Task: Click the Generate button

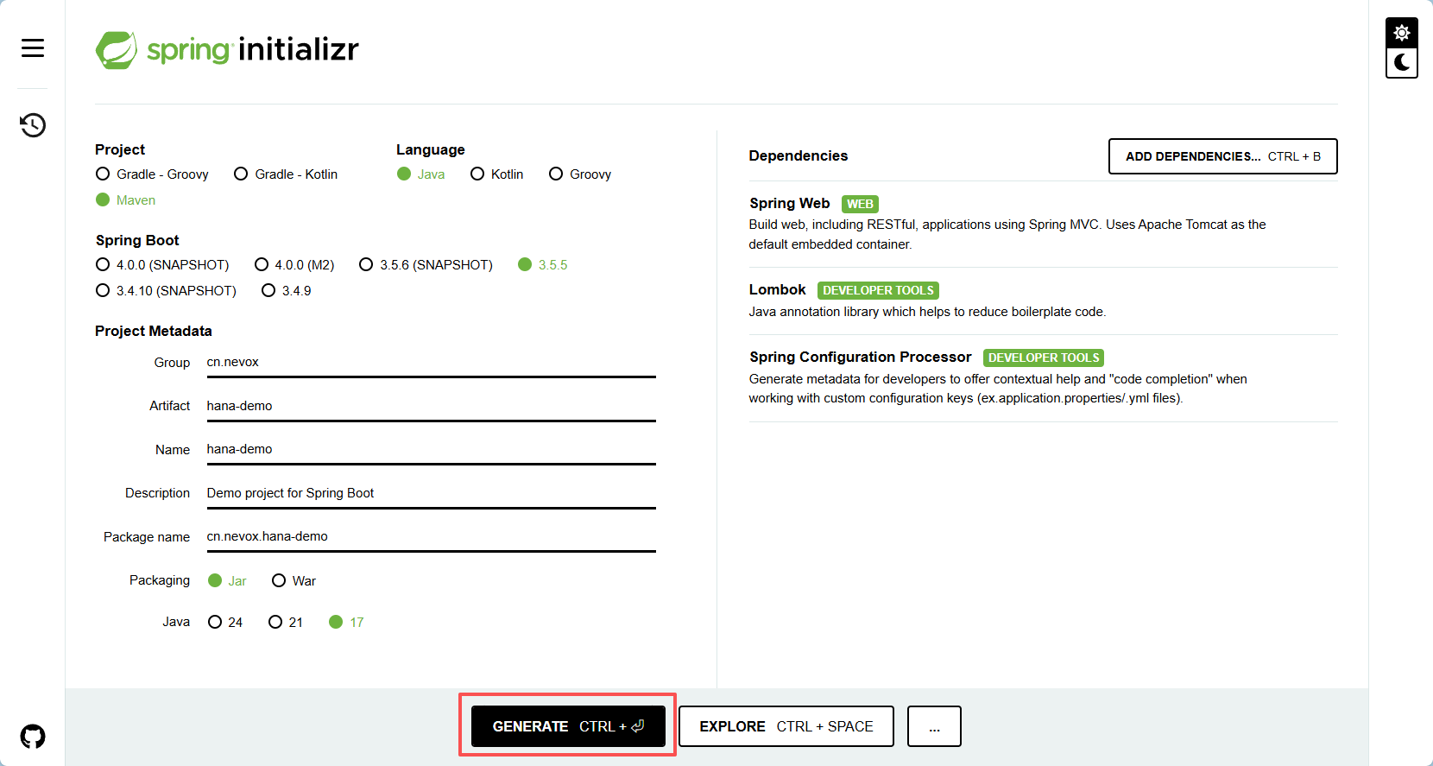Action: pyautogui.click(x=568, y=726)
